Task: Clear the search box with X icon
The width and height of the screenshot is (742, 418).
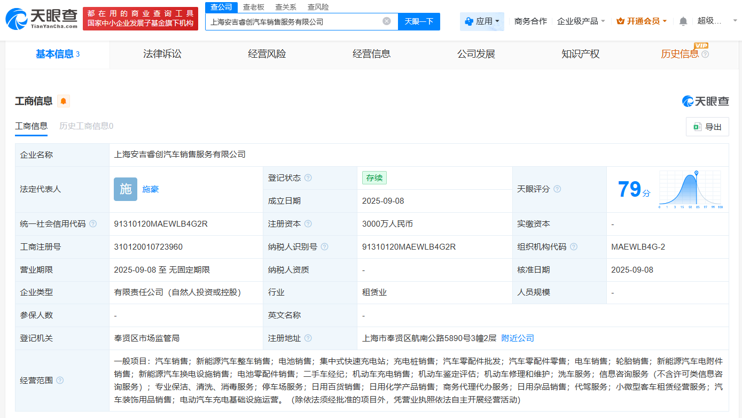Action: (x=387, y=21)
